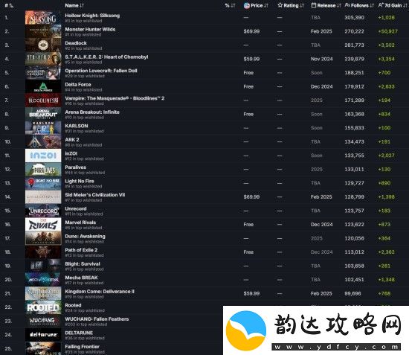Select Kingdom Come's Feb 2025 release date
This screenshot has height=355, width=409.
pos(321,293)
